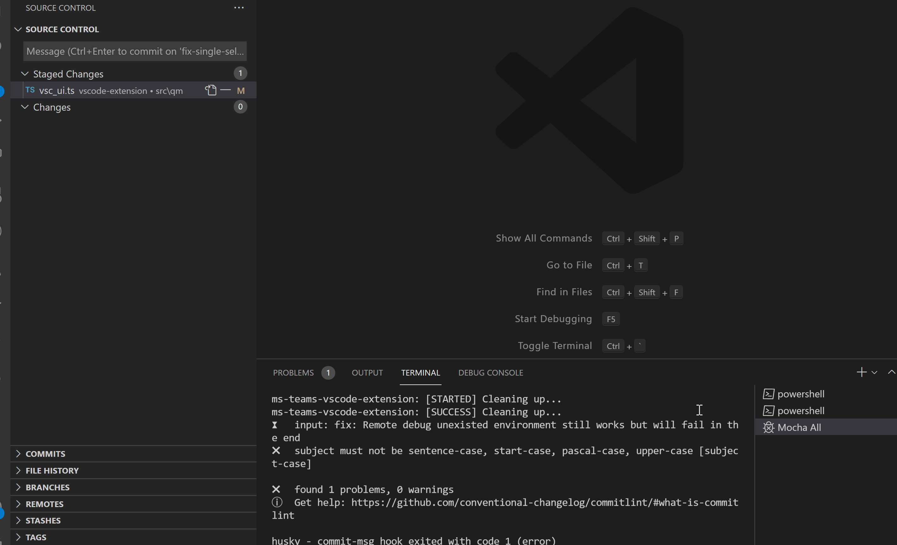Click TS file icon of vsc_ui.ts
Image resolution: width=897 pixels, height=545 pixels.
(30, 90)
